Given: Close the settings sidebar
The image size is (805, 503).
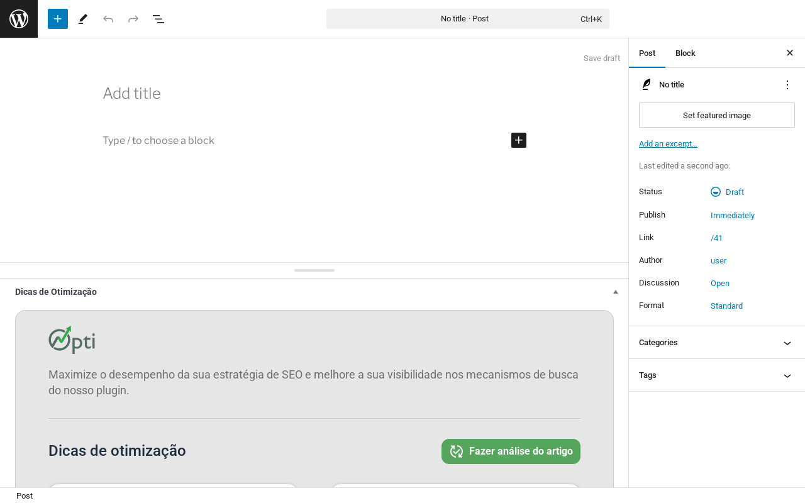Looking at the screenshot, I should coord(790,53).
